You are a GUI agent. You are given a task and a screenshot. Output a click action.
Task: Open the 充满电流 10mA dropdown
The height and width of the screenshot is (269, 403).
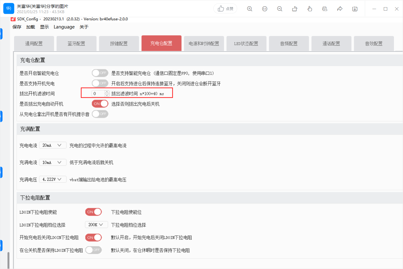coord(53,162)
